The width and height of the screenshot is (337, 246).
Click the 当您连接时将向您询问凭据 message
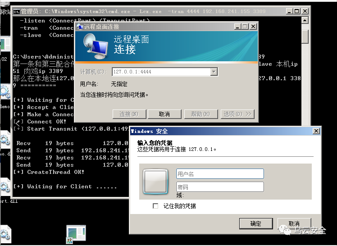click(x=114, y=95)
